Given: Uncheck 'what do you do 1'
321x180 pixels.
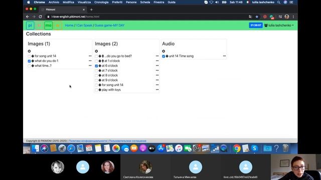Looking at the screenshot, I should (29, 61).
